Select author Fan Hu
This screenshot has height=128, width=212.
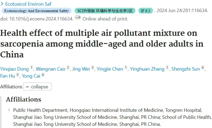[x=8, y=76]
